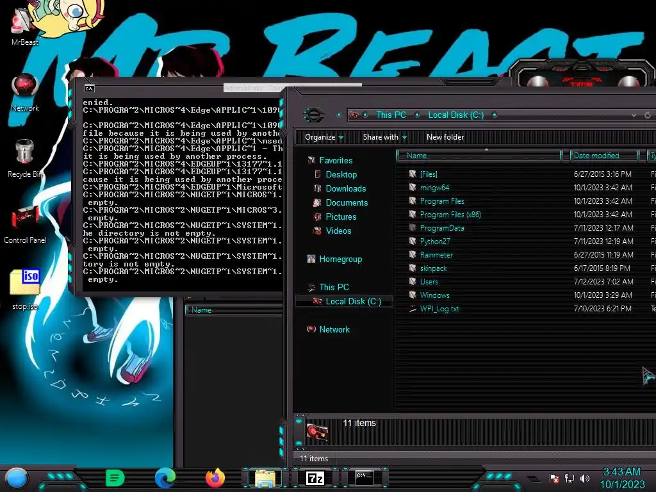
Task: Click the Explorer back navigation button
Action: point(314,115)
